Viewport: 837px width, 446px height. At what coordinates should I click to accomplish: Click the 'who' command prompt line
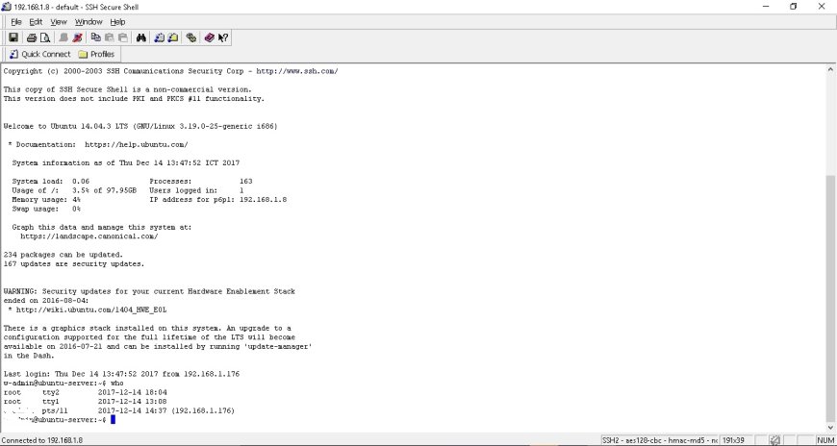pos(63,384)
